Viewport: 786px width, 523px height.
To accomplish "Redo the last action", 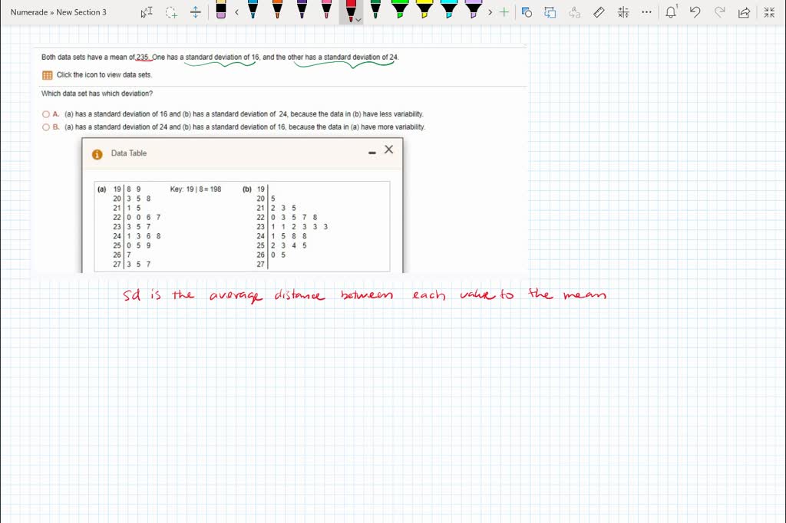I will click(x=720, y=12).
